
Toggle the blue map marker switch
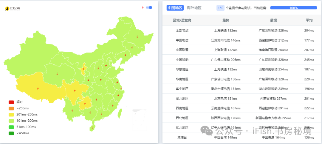[149, 7]
